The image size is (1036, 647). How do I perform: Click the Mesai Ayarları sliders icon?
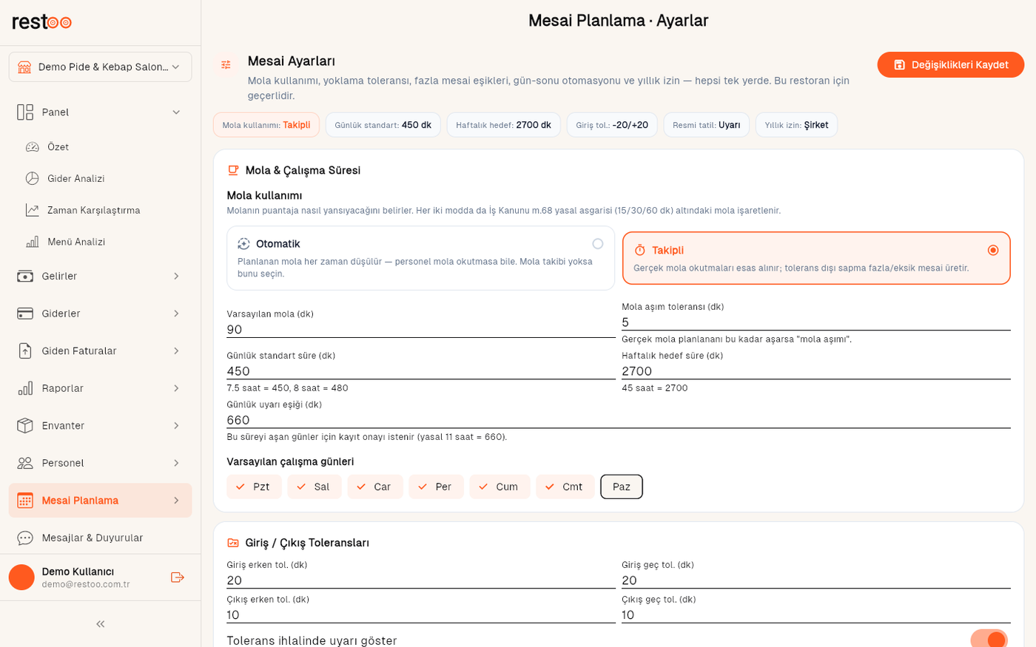[226, 65]
